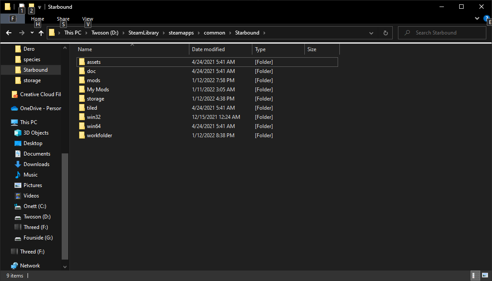Go back to the previous folder

[x=9, y=33]
